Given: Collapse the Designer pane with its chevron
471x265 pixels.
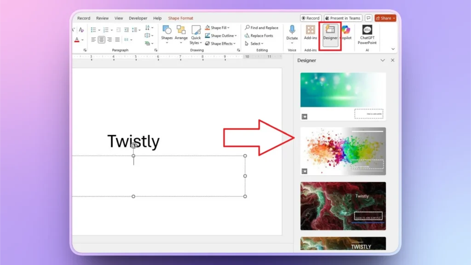Looking at the screenshot, I should (383, 60).
